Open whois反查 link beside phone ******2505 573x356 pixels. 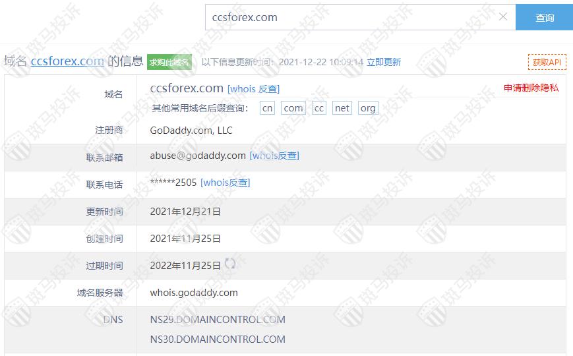click(225, 183)
